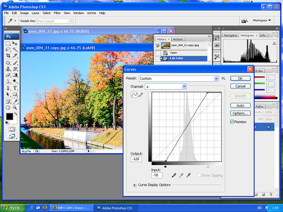This screenshot has width=283, height=212.
Task: Open the Sample Size dropdown
Action: pyautogui.click(x=70, y=21)
